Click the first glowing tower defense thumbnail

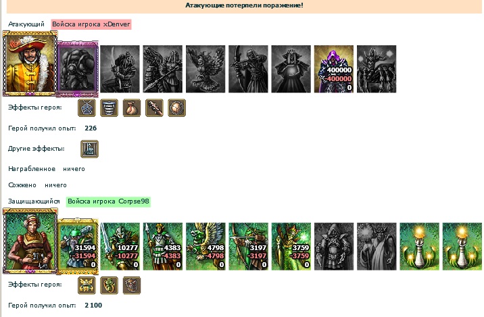(419, 246)
